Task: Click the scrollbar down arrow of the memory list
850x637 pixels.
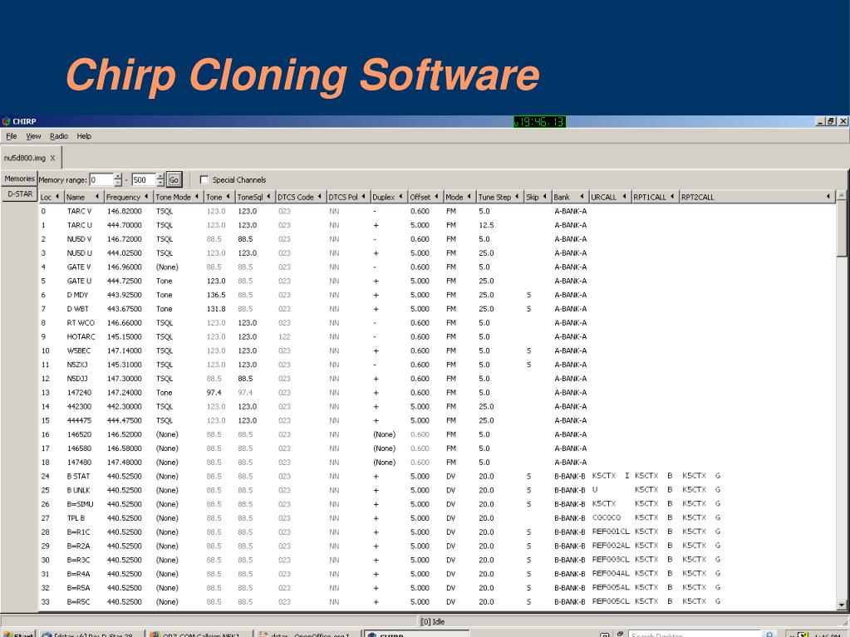Action: (x=842, y=605)
